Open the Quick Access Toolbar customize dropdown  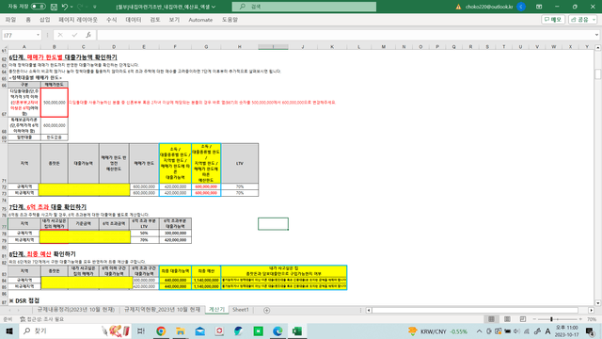click(95, 7)
